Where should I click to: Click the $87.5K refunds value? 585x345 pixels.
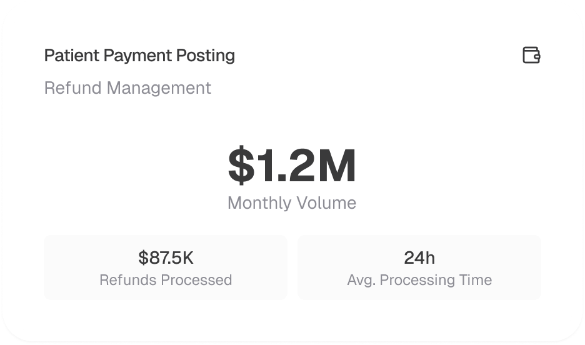166,257
